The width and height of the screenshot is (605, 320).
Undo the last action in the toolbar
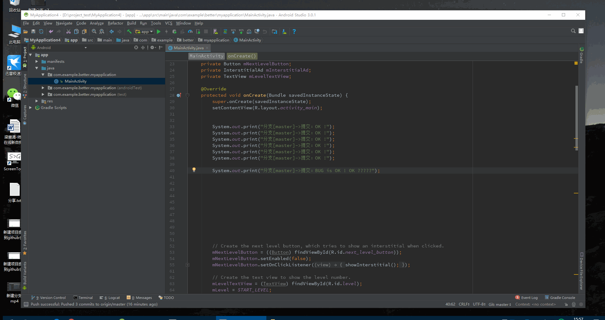pos(51,32)
